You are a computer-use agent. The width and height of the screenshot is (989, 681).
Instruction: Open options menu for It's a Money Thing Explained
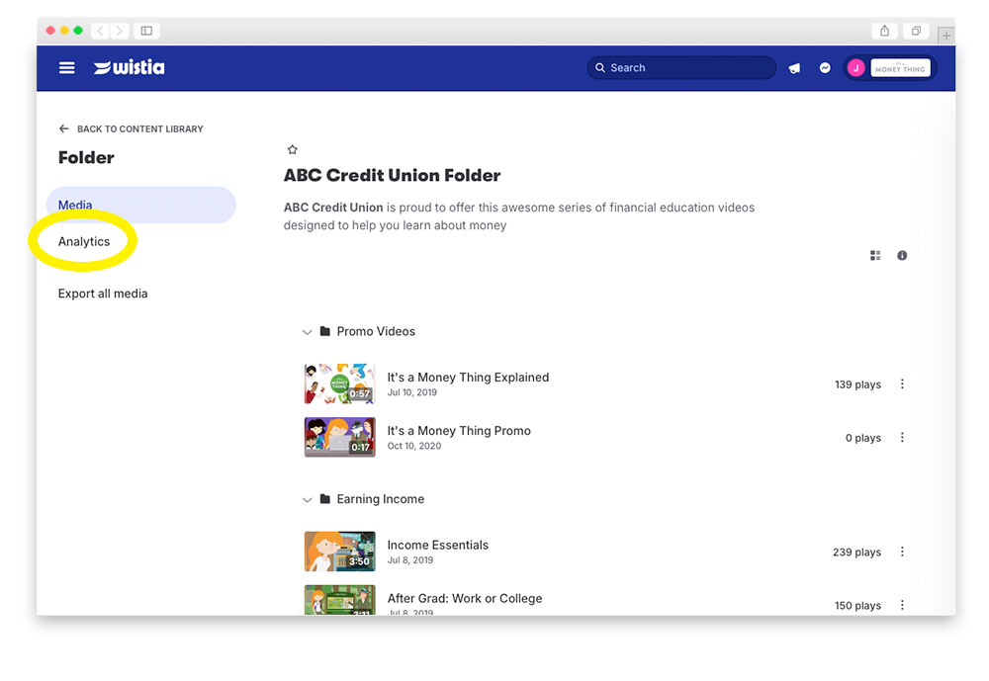click(x=903, y=384)
